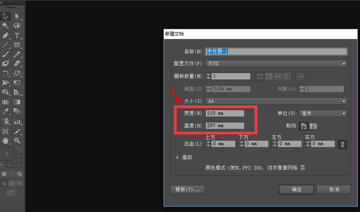This screenshot has width=360, height=212.
Task: Select the Line Segment tool
Action: coord(5,45)
